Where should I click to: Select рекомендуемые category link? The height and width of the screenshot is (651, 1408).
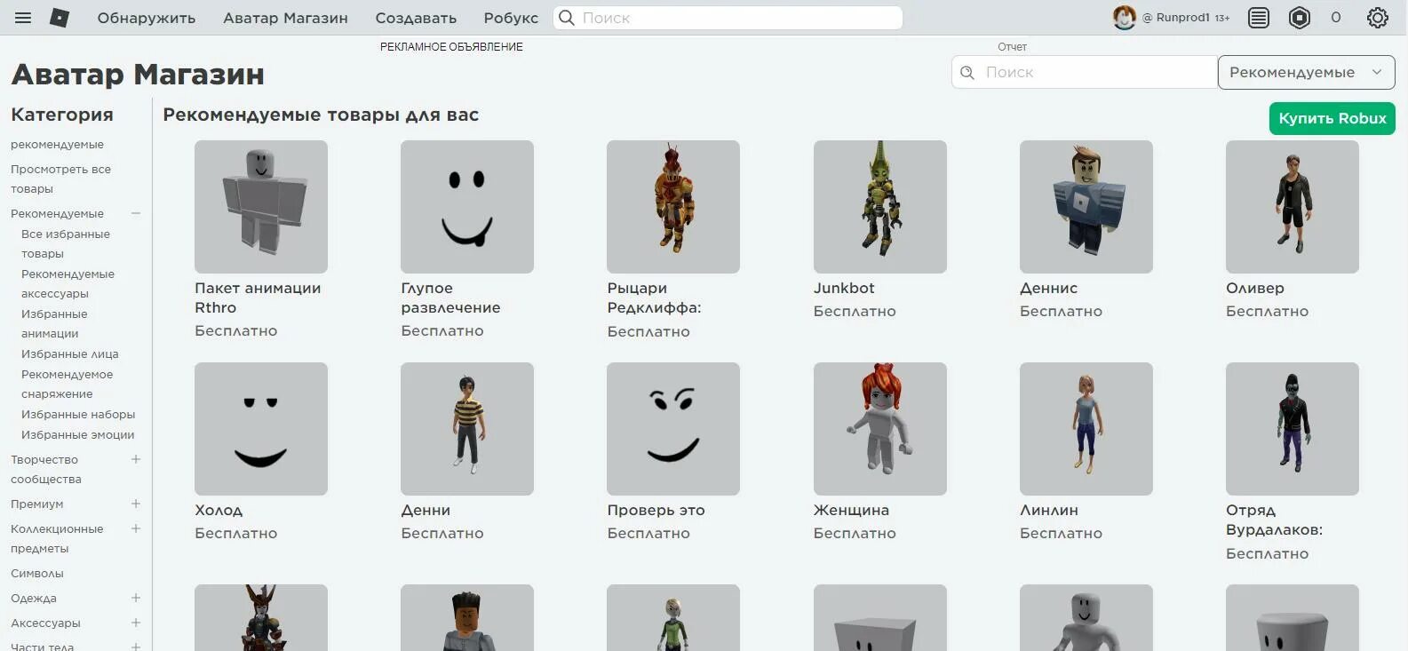pos(57,144)
